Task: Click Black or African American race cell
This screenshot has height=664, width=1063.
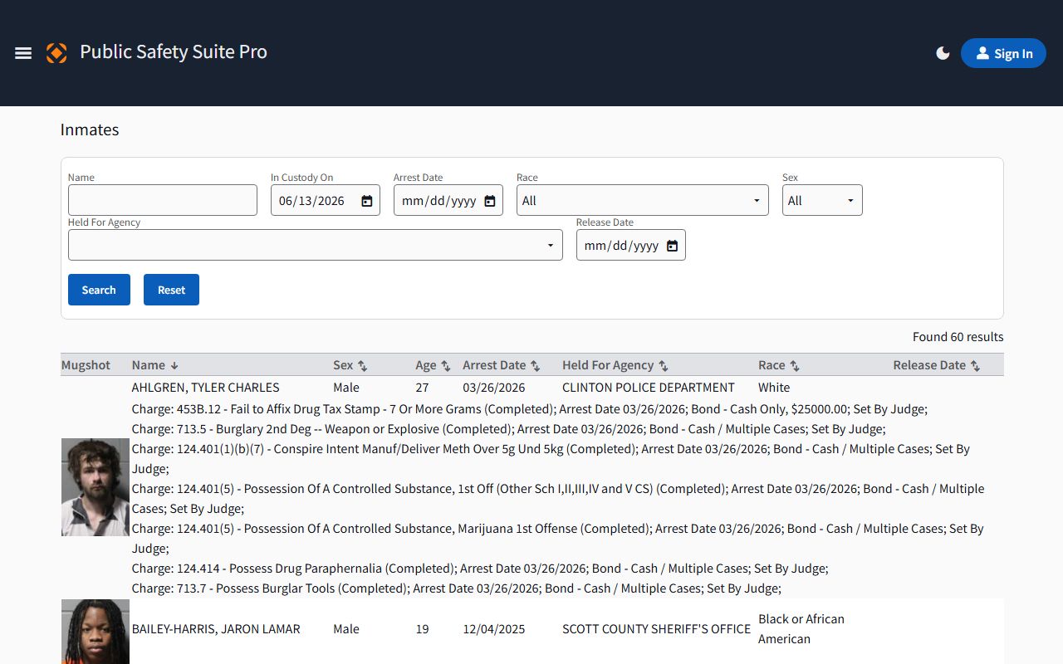Action: [801, 629]
